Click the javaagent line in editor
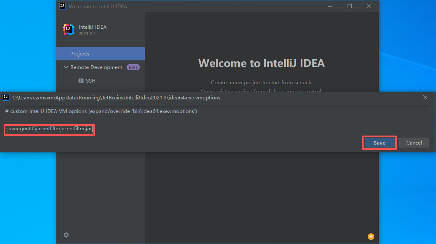Screen dimensions: 436x244 tap(49, 129)
